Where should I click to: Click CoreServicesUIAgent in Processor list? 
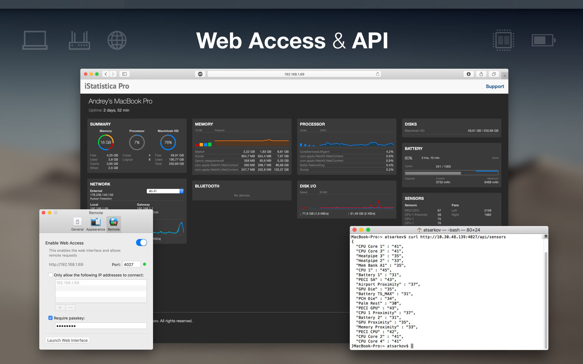(347, 152)
